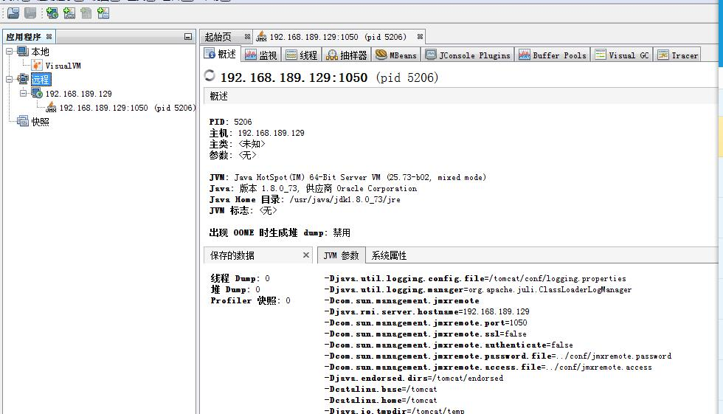723x414 pixels.
Task: Click the -Dcatalina.home=/tomcat line
Action: coord(381,400)
